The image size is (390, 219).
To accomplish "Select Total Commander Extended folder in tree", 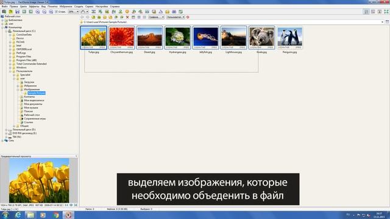I will pyautogui.click(x=31, y=64).
